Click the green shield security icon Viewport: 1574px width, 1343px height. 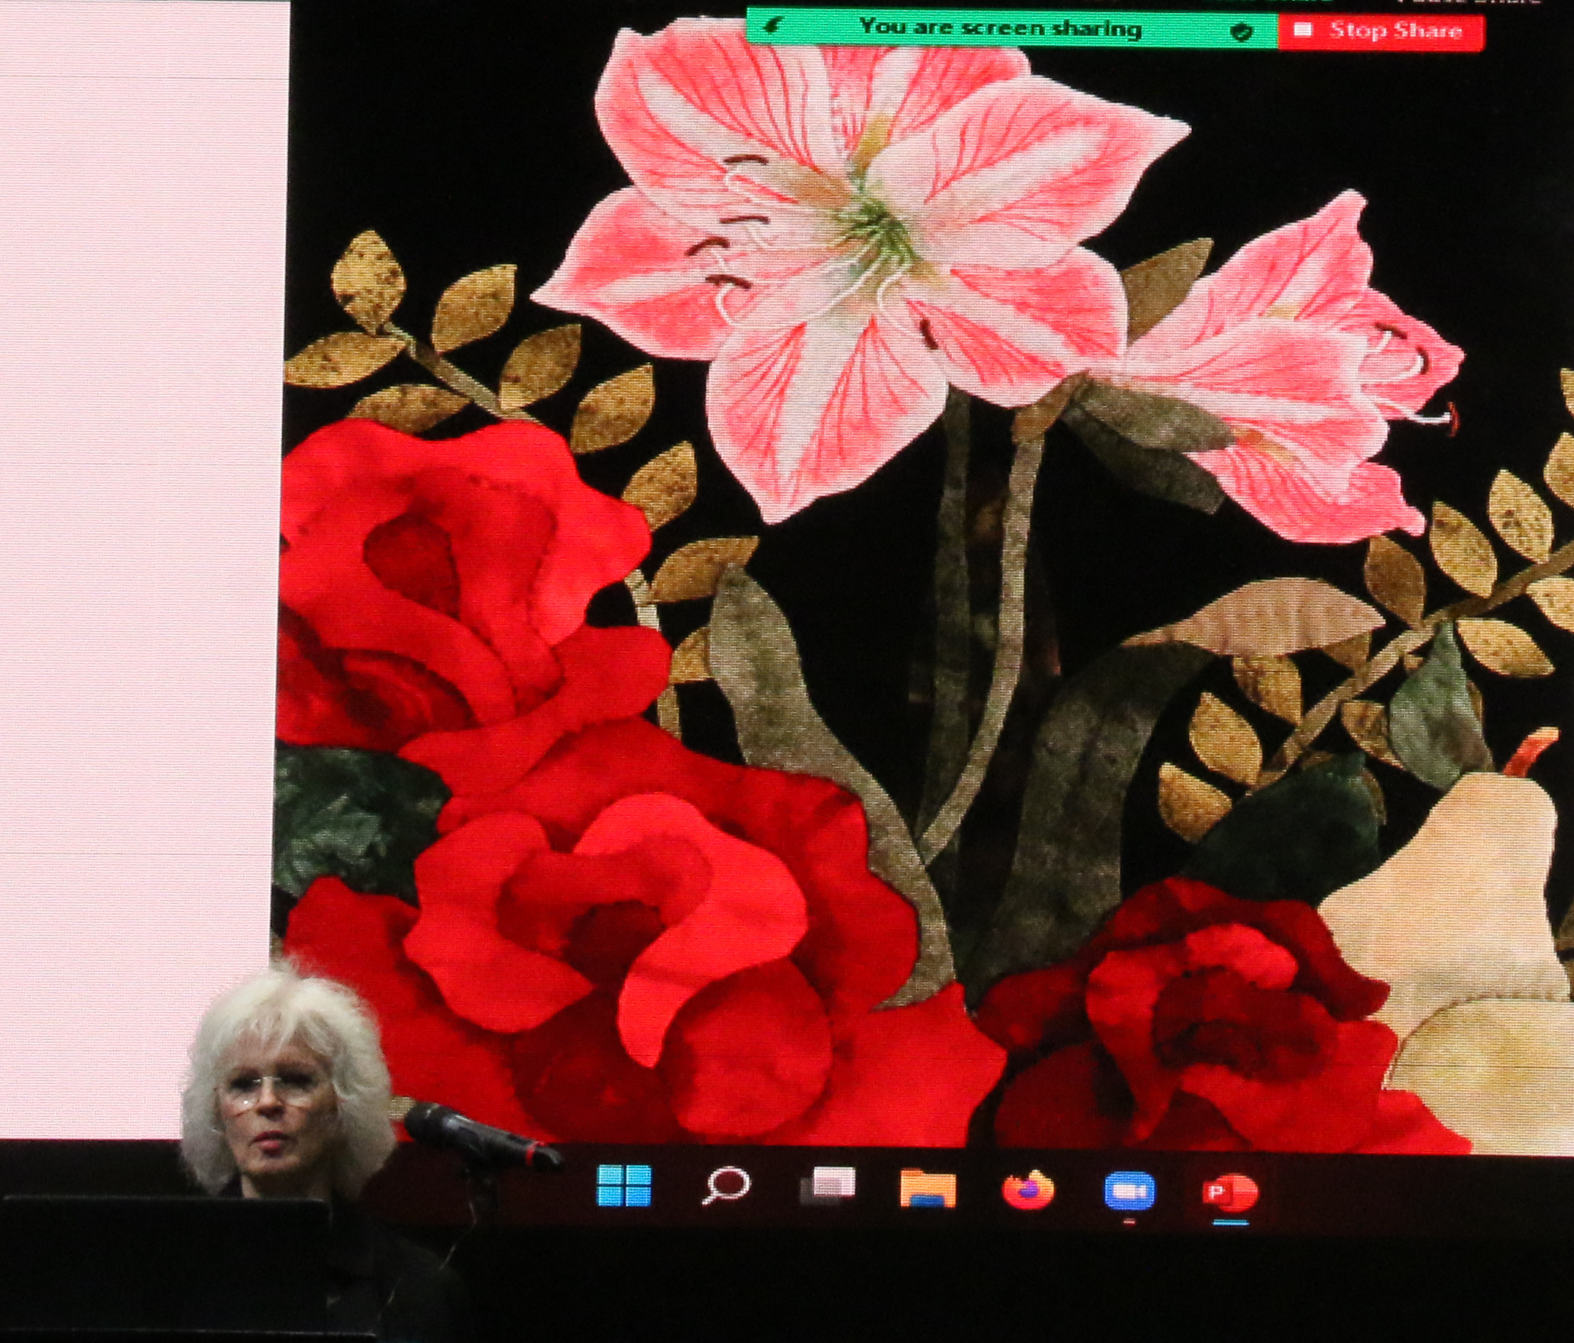(x=1242, y=31)
